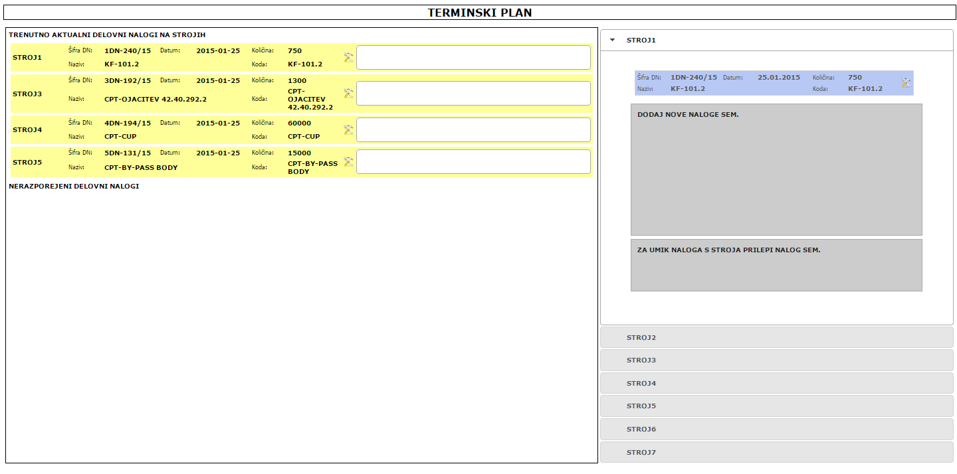
Task: Click the input field in the STROJ5 row
Action: [x=473, y=162]
